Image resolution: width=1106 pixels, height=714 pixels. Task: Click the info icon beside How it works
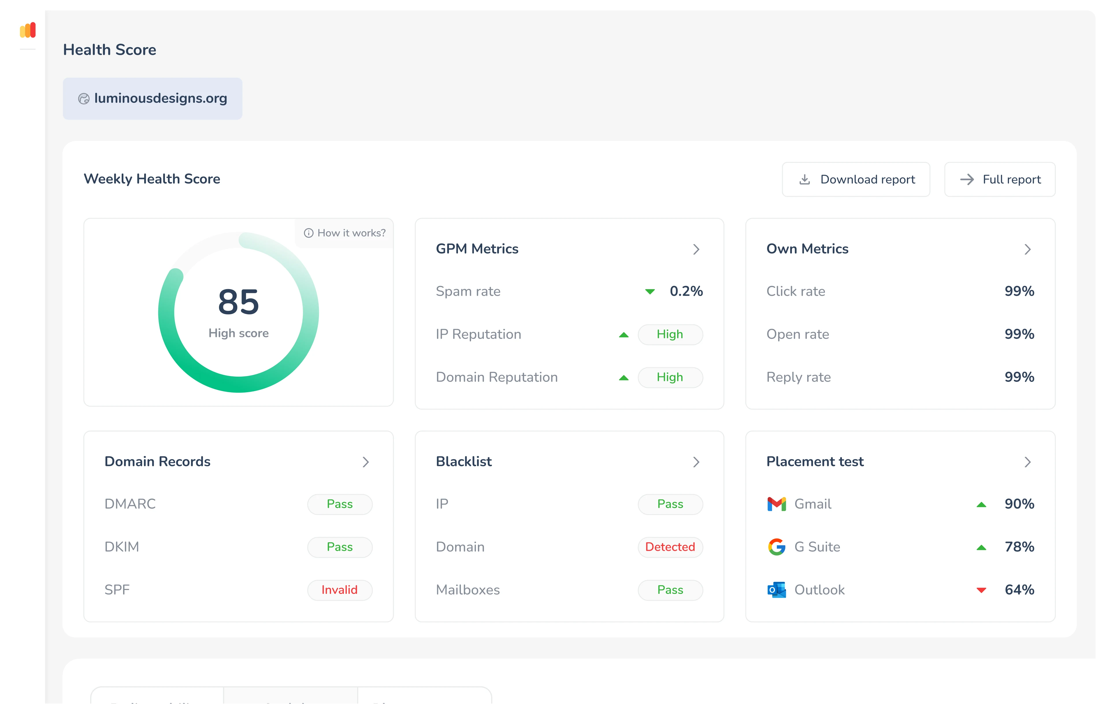(x=308, y=233)
